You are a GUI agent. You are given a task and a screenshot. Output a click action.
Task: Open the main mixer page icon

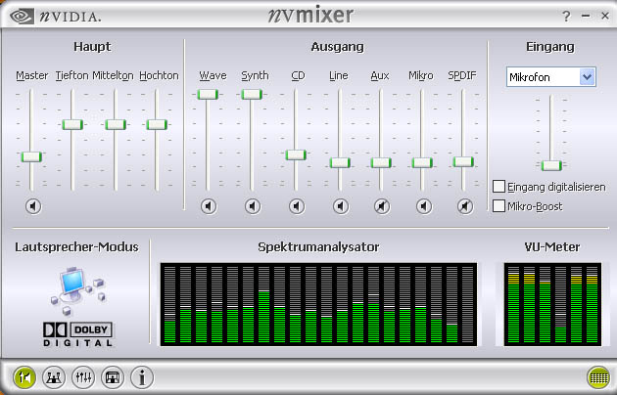click(24, 377)
